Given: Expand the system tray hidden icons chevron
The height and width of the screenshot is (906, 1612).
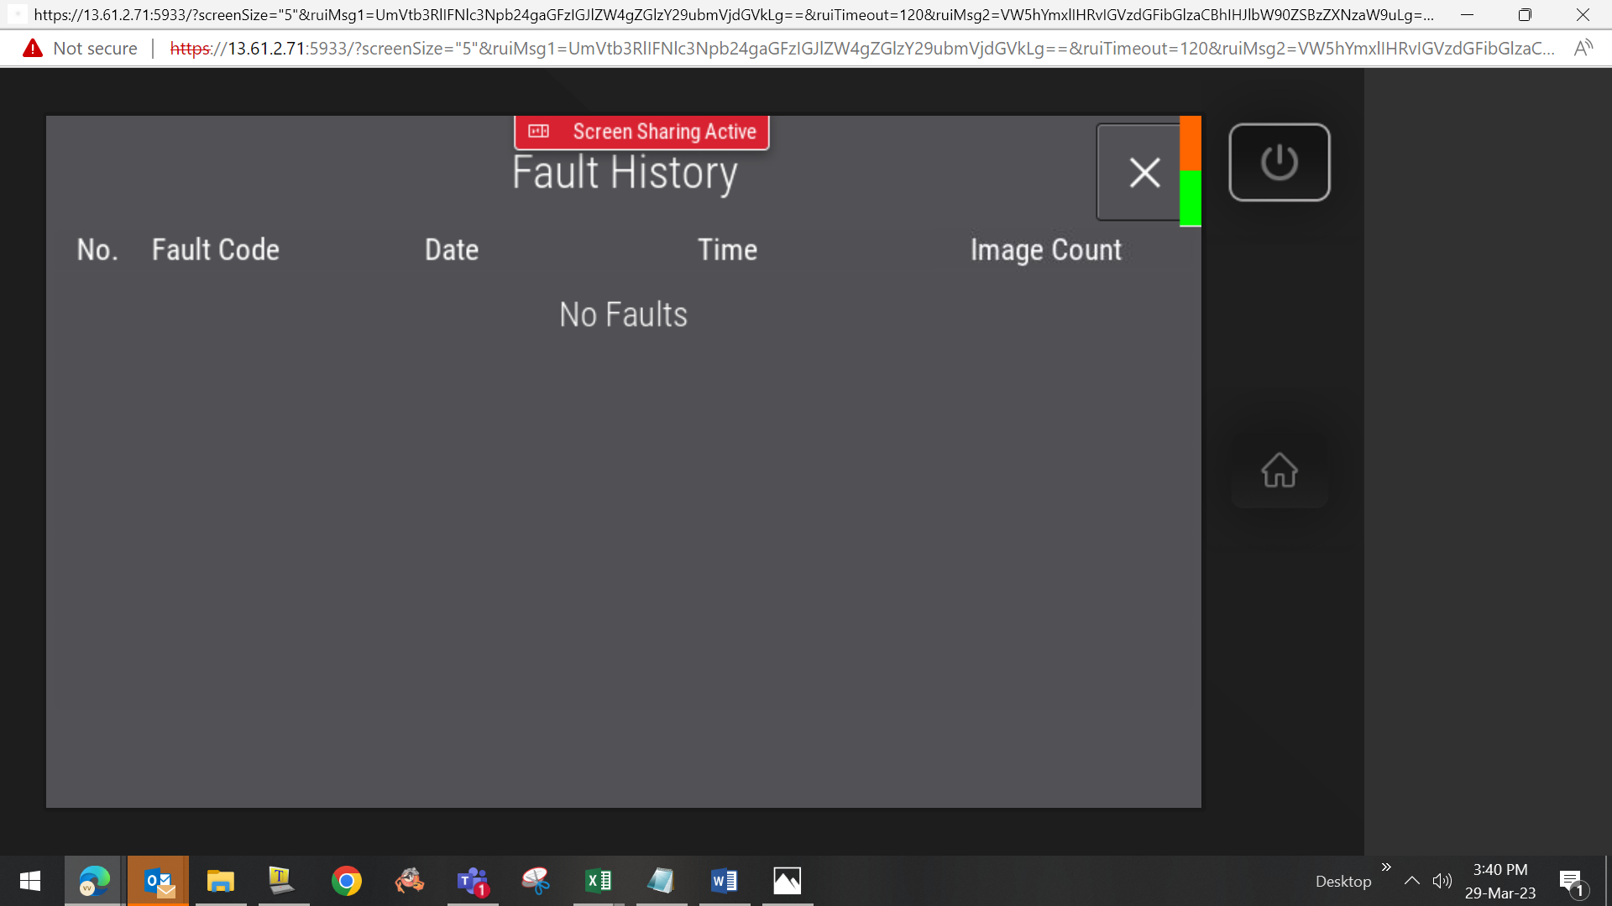Looking at the screenshot, I should pyautogui.click(x=1411, y=881).
